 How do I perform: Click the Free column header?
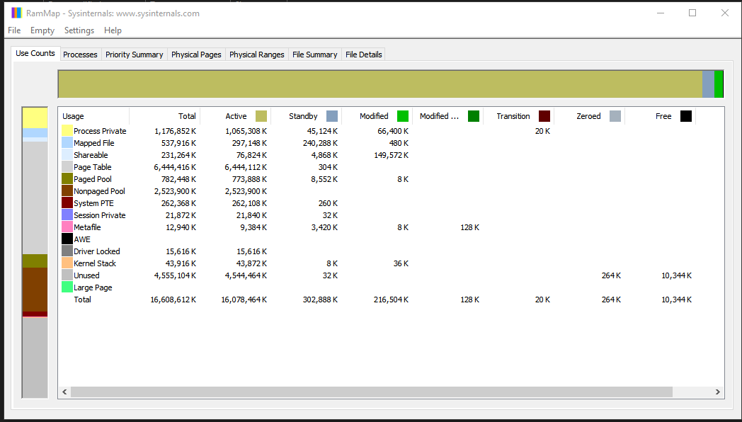coord(660,116)
